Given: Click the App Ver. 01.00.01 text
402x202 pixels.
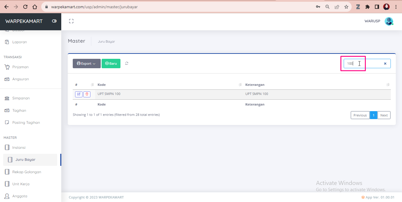Looking at the screenshot, I should point(380,197).
